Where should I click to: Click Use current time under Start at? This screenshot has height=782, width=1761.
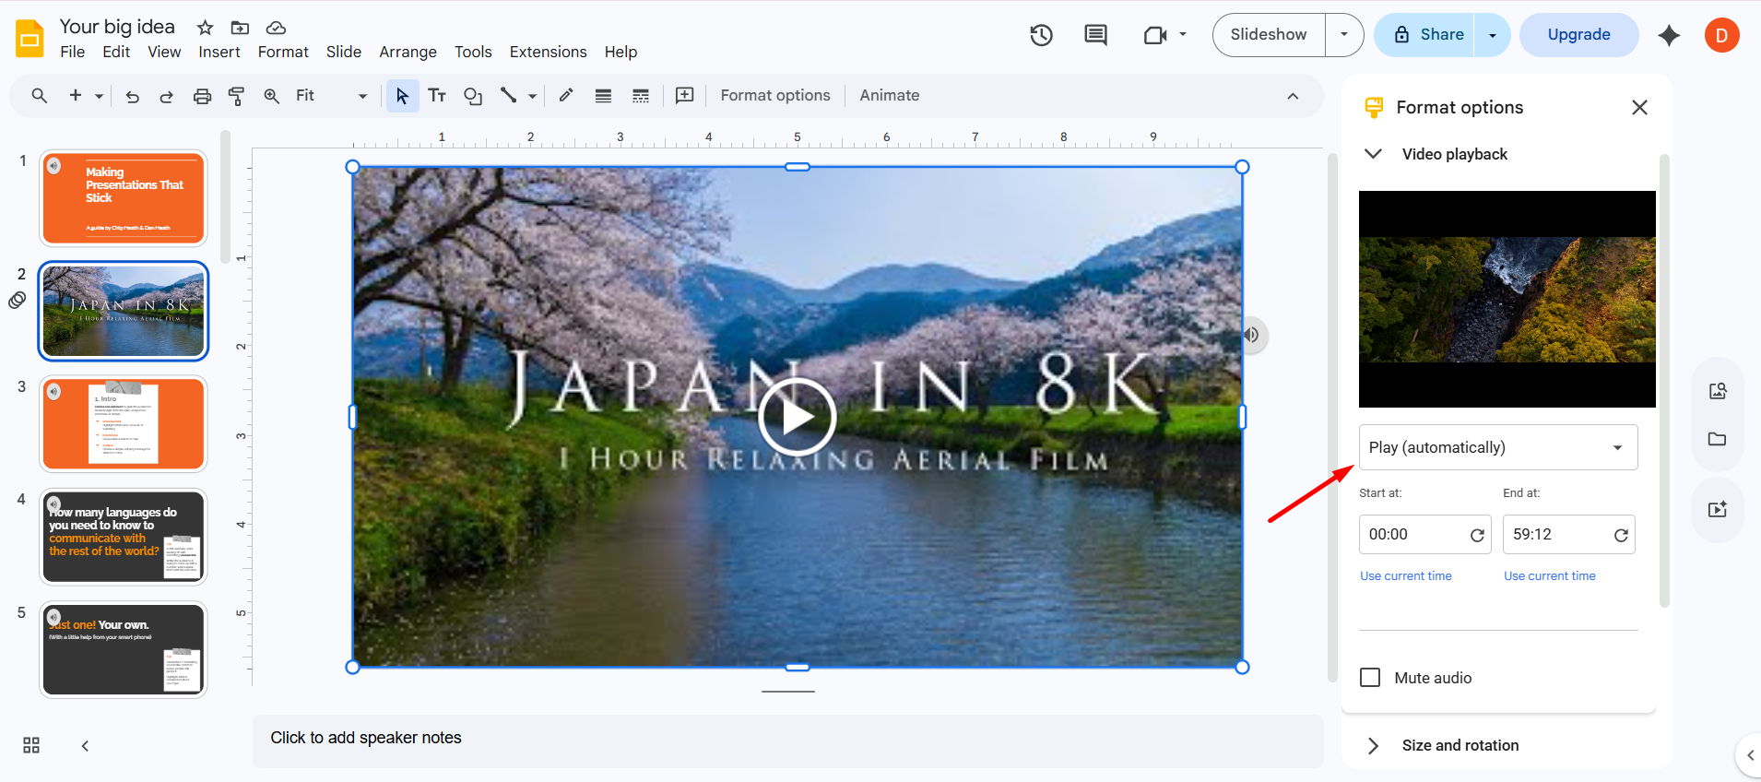point(1406,575)
